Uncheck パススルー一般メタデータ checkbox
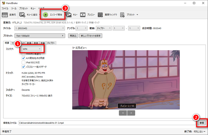The width and height of the screenshot is (208, 135). 23,67
